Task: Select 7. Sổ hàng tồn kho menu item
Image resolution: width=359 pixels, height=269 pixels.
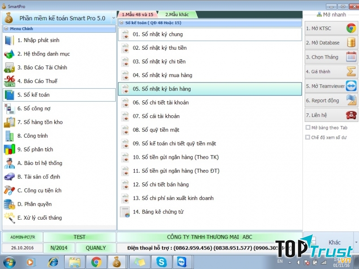Action: (x=40, y=122)
